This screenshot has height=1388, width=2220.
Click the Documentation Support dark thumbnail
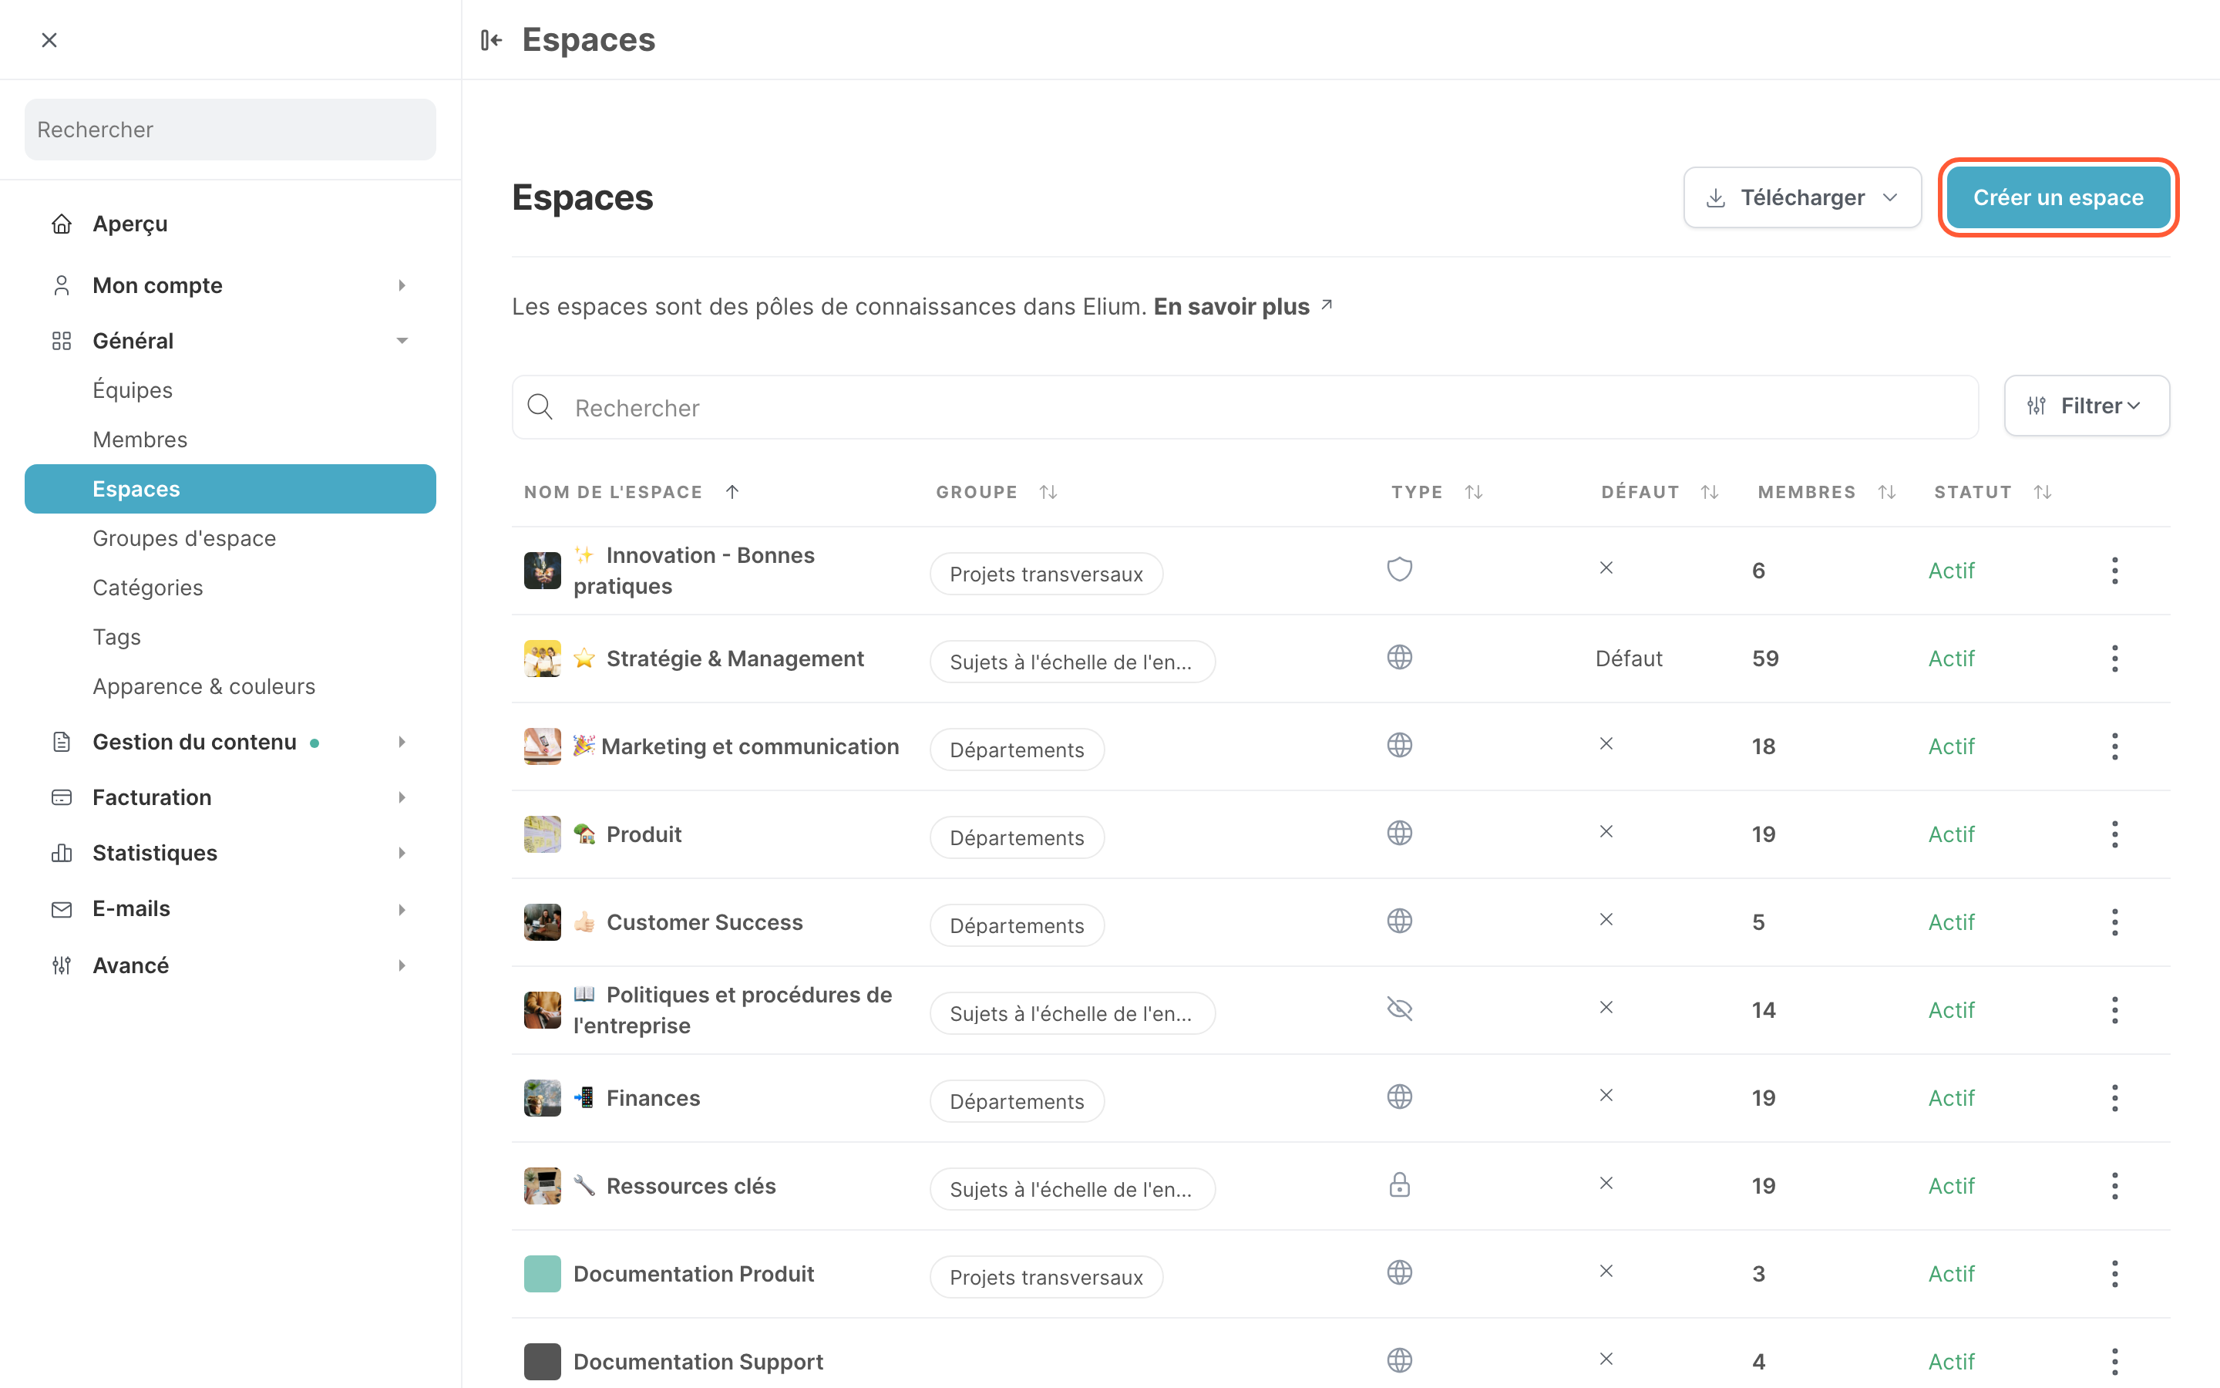pos(542,1361)
